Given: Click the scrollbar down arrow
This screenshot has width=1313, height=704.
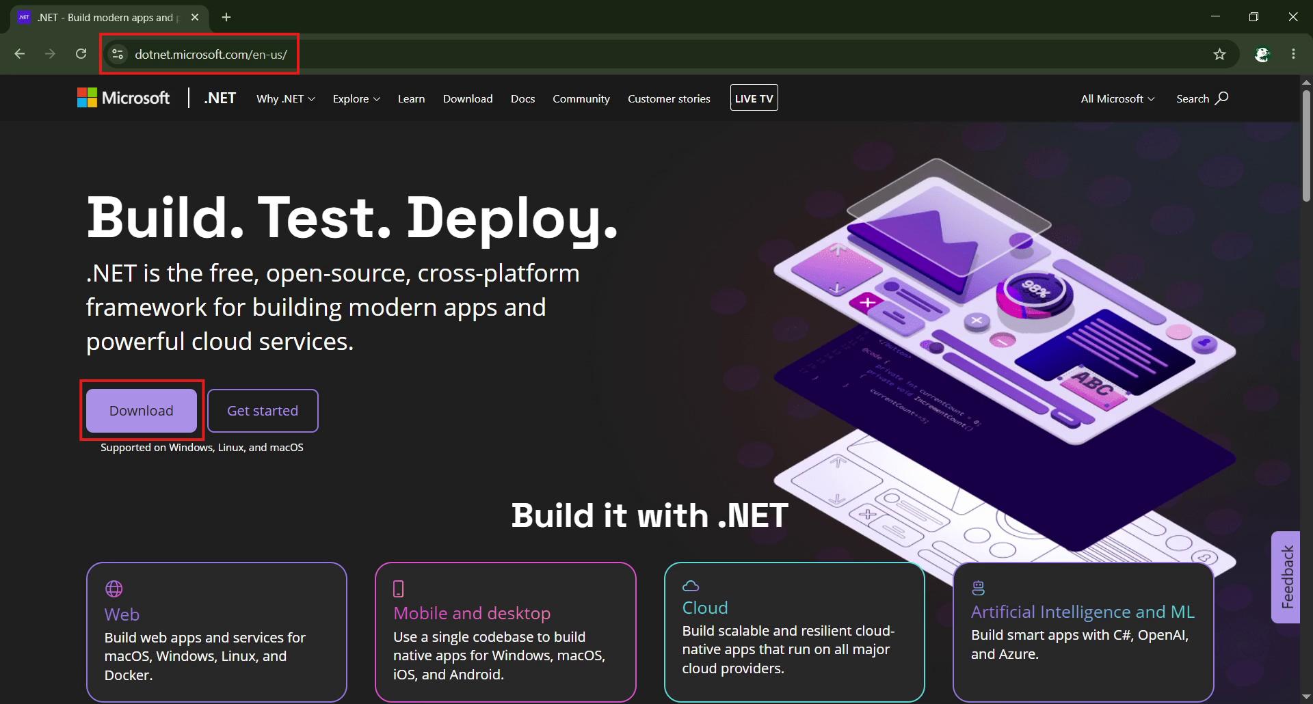Looking at the screenshot, I should [x=1306, y=697].
